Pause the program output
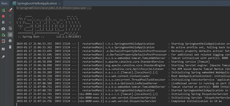The width and height of the screenshot is (230, 106). click(3, 22)
